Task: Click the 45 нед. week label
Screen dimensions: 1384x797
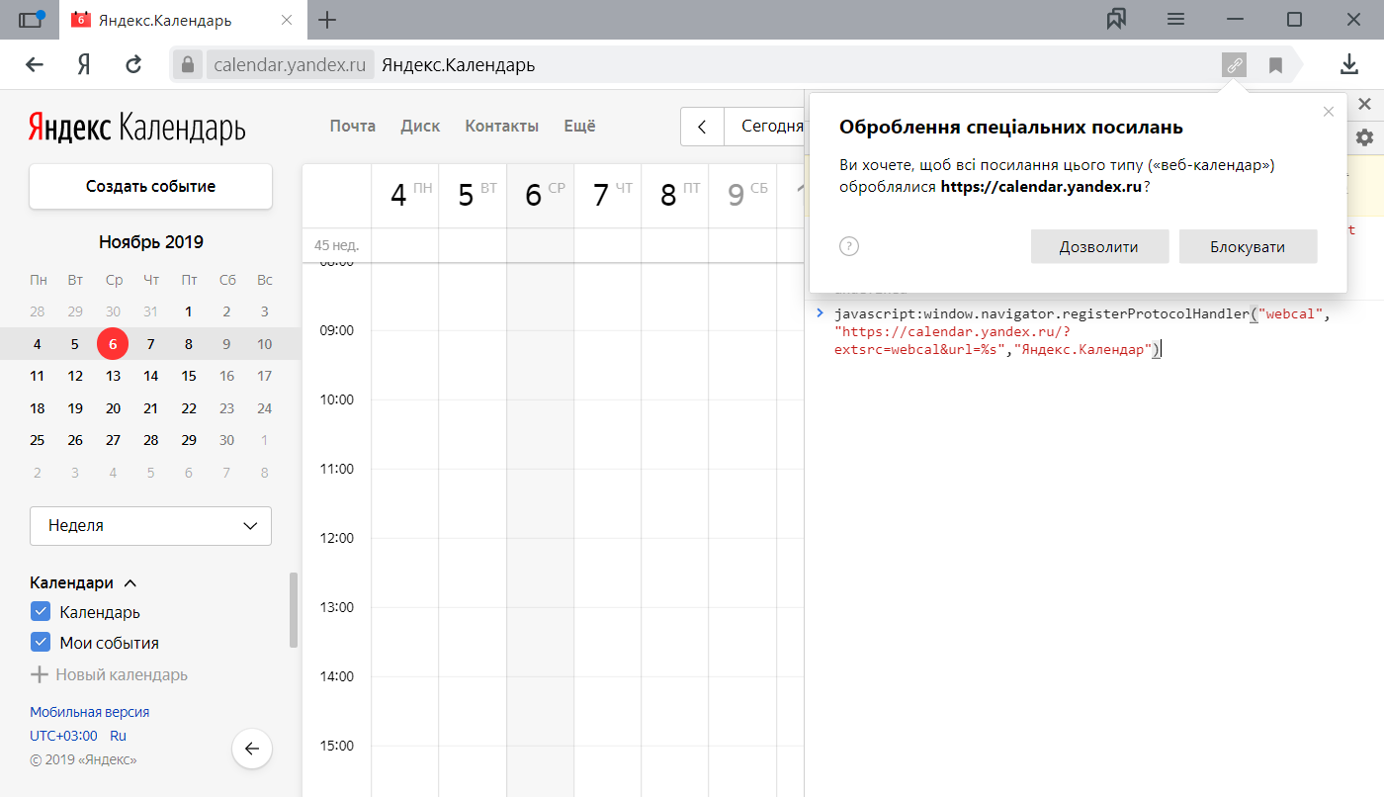Action: [x=336, y=245]
